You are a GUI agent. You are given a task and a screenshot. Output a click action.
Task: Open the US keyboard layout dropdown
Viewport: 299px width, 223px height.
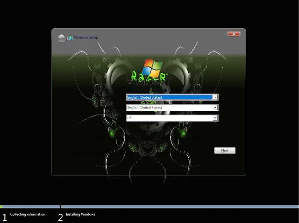172,118
